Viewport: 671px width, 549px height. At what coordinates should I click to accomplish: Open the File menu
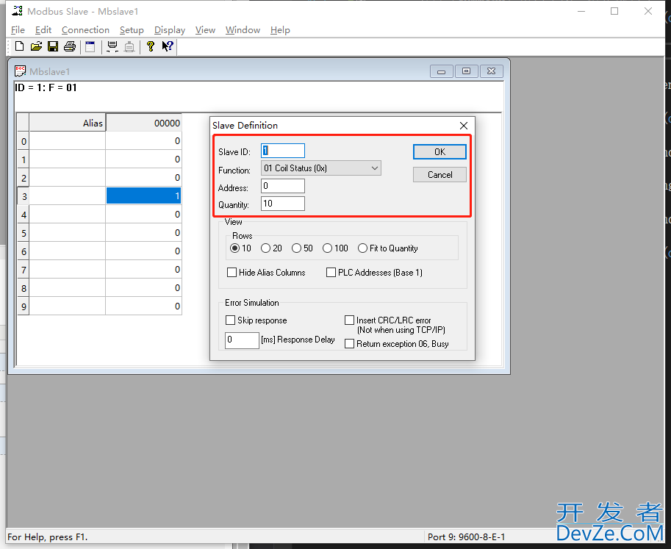point(18,30)
